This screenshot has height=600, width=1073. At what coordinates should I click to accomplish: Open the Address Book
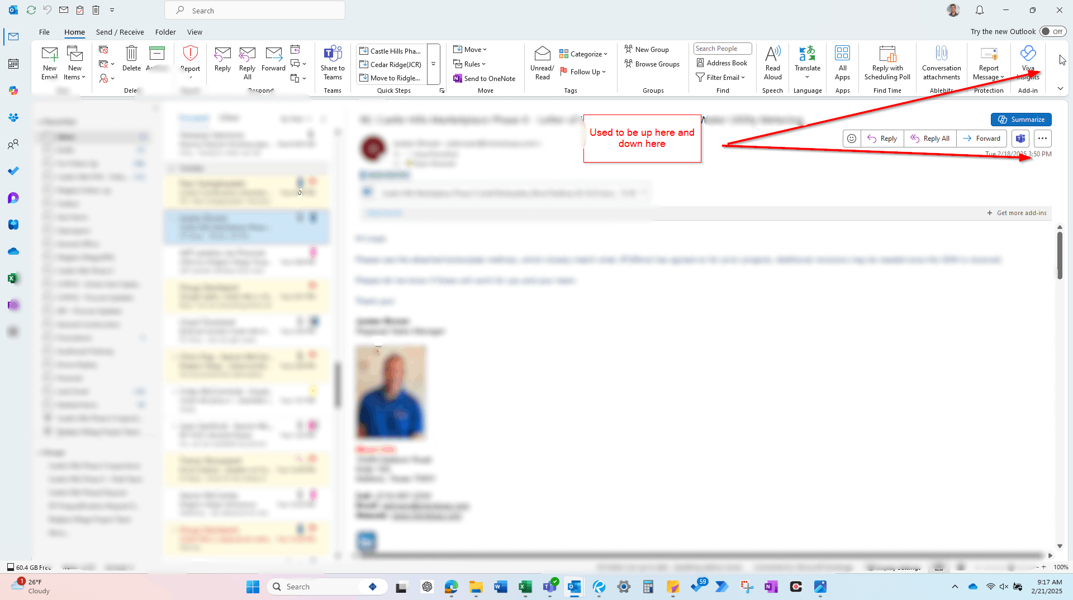coord(721,63)
